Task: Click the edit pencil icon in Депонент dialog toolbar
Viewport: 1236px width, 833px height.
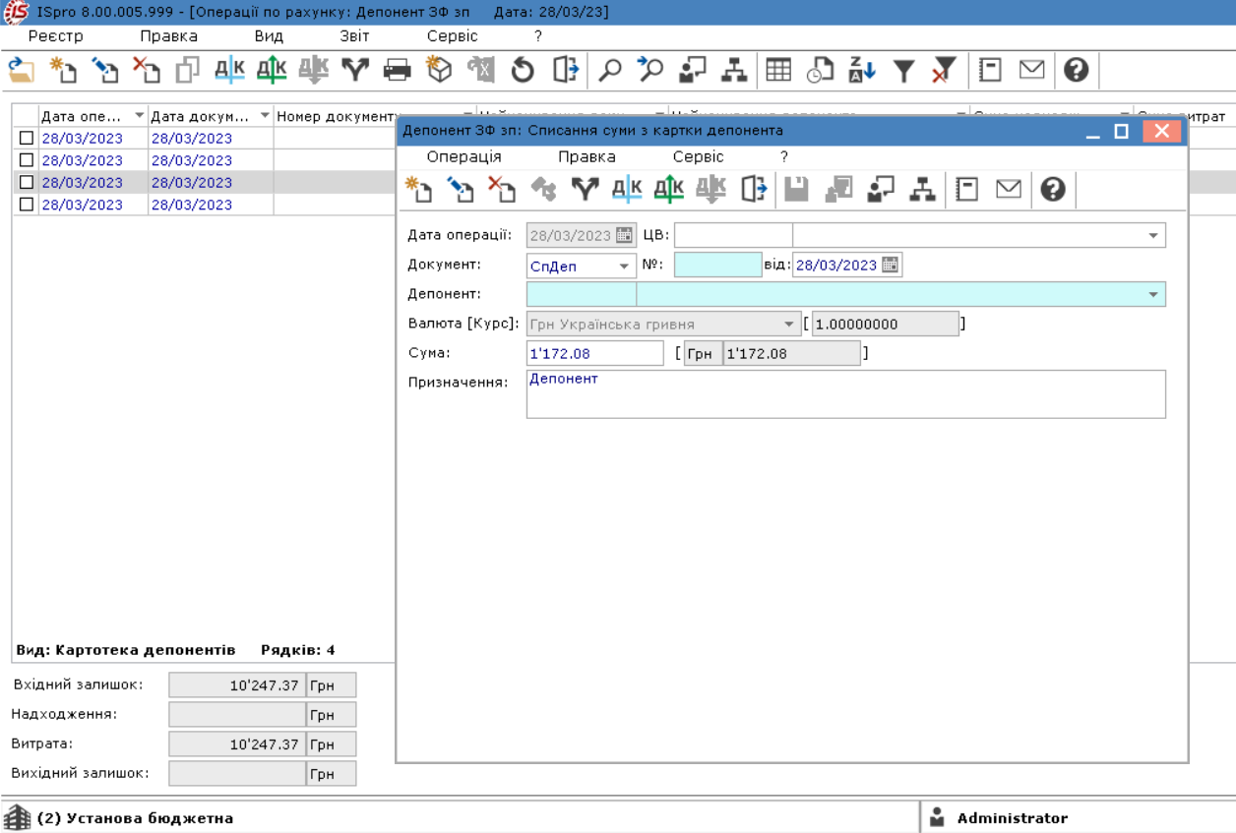Action: click(x=460, y=189)
